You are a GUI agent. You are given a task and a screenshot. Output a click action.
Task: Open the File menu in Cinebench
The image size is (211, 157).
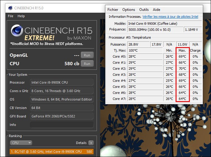[11, 16]
